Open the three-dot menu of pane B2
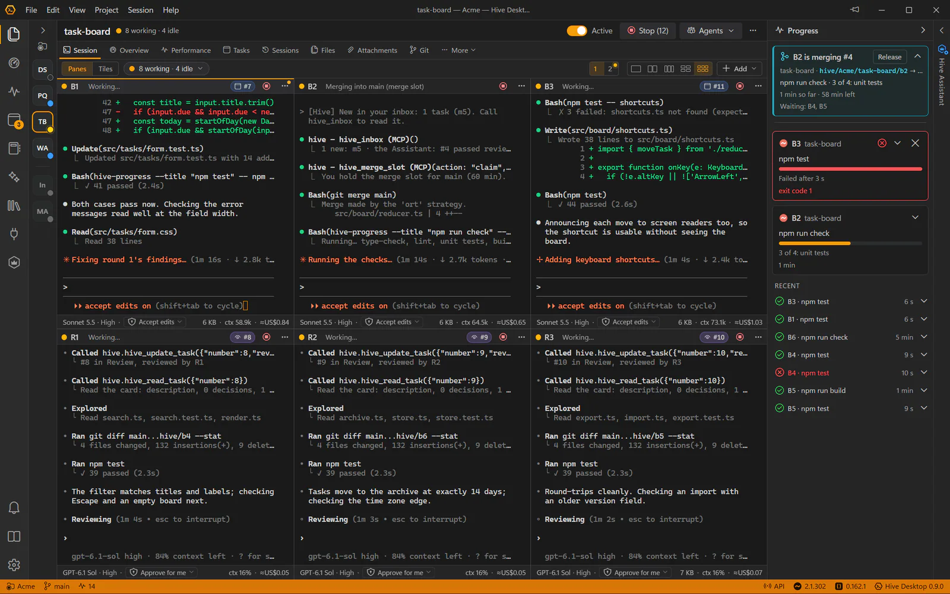The height and width of the screenshot is (594, 950). click(x=521, y=86)
